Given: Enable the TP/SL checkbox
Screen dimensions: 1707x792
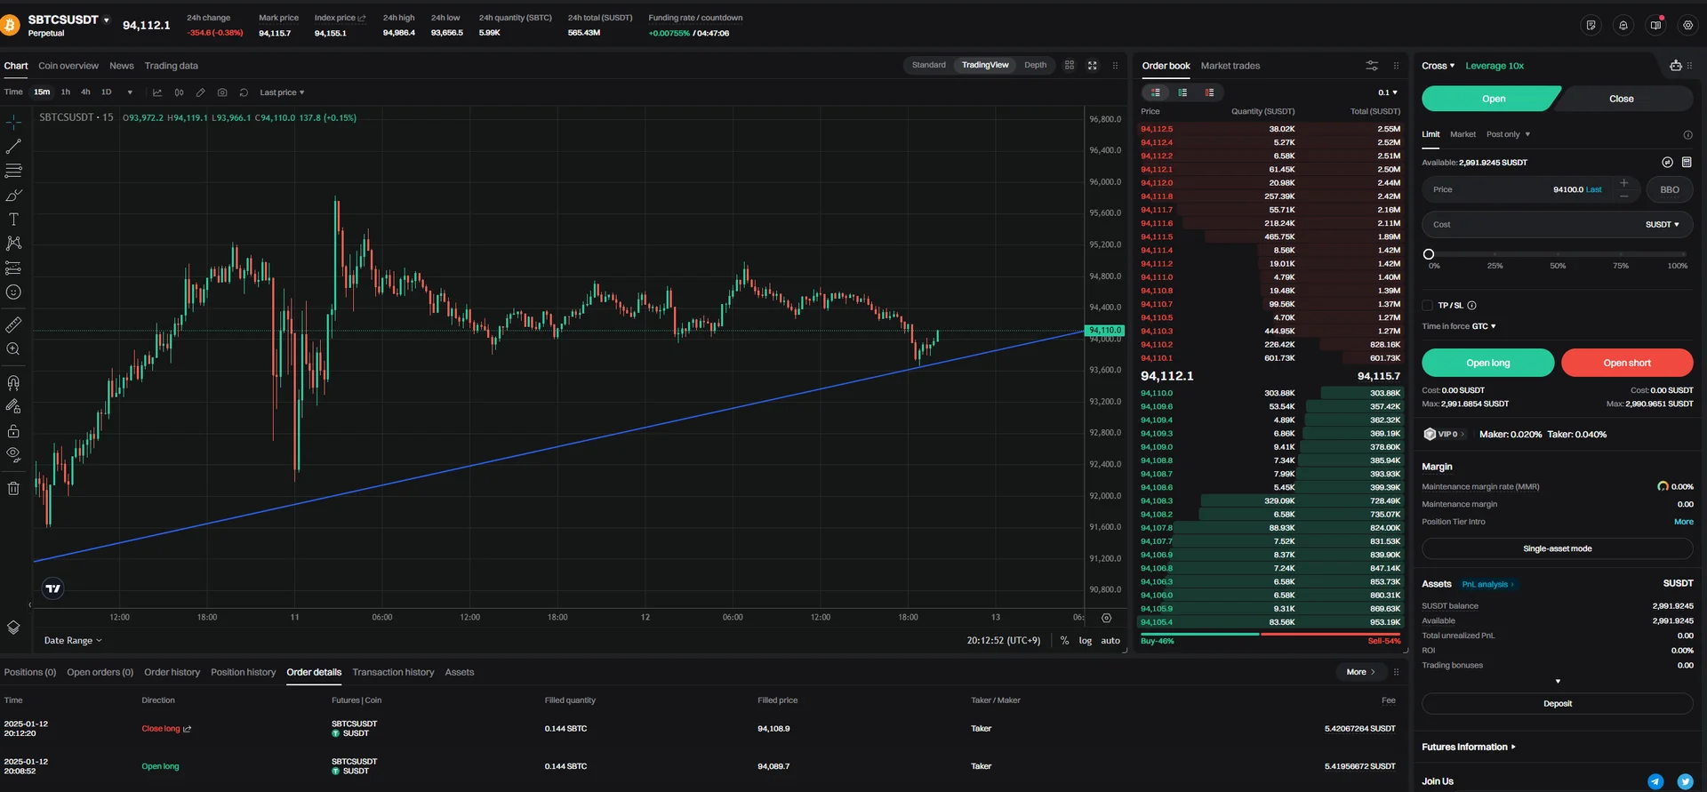Looking at the screenshot, I should click(1427, 305).
